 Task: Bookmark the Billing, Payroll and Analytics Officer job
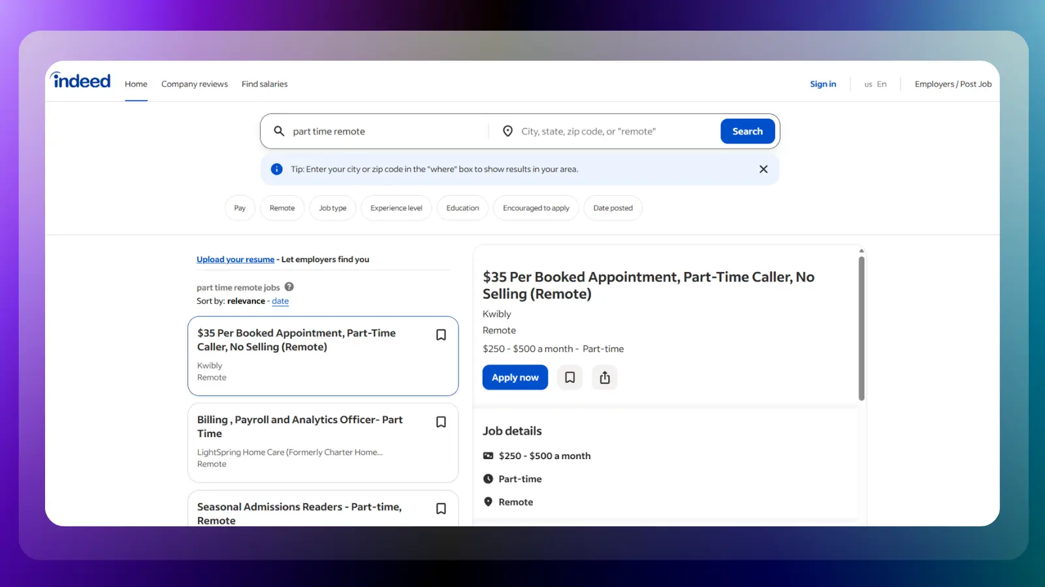[x=441, y=422]
